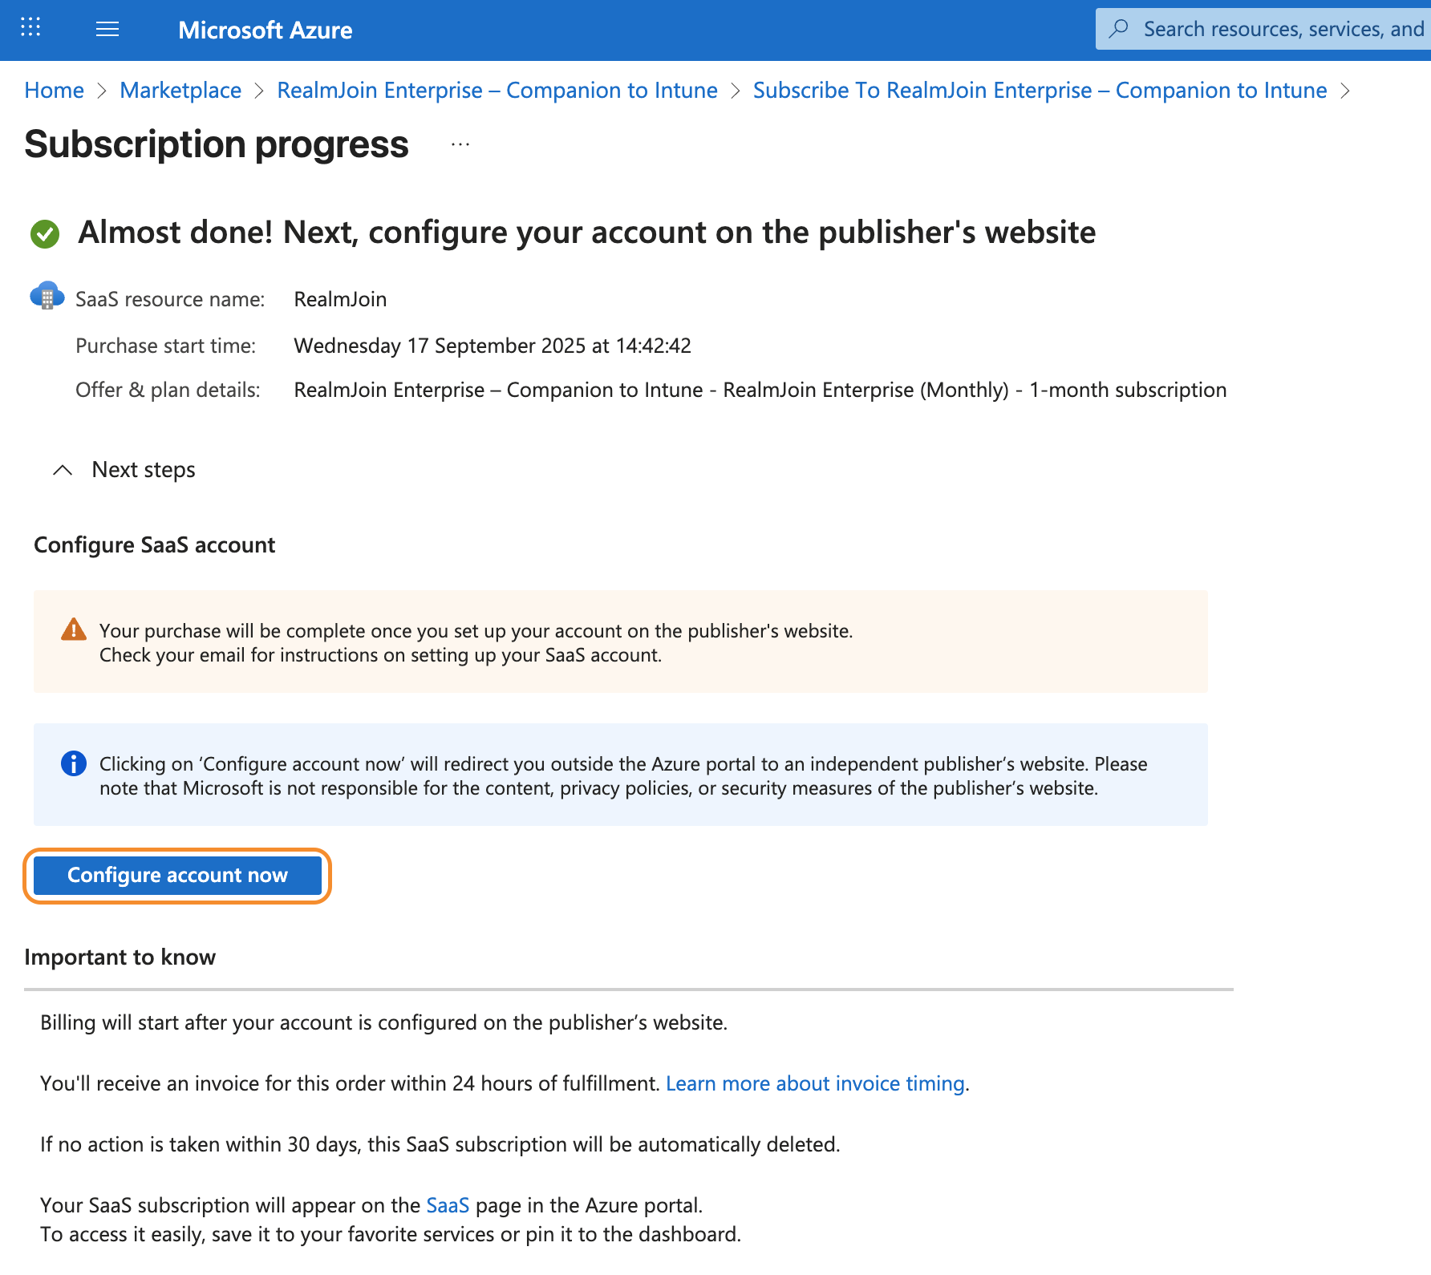1431x1275 pixels.
Task: Click the Next steps heading text
Action: pyautogui.click(x=144, y=470)
